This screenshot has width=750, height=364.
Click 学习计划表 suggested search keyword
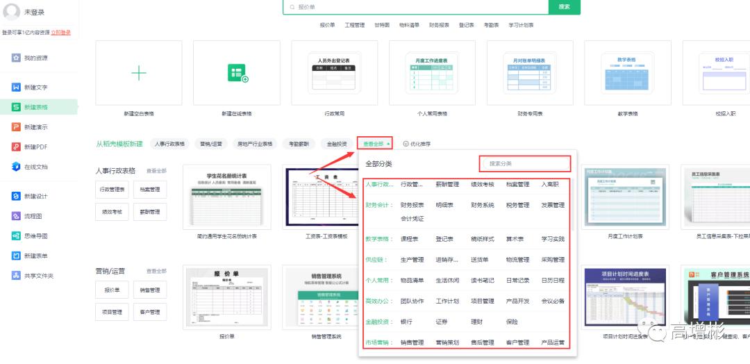pyautogui.click(x=520, y=25)
